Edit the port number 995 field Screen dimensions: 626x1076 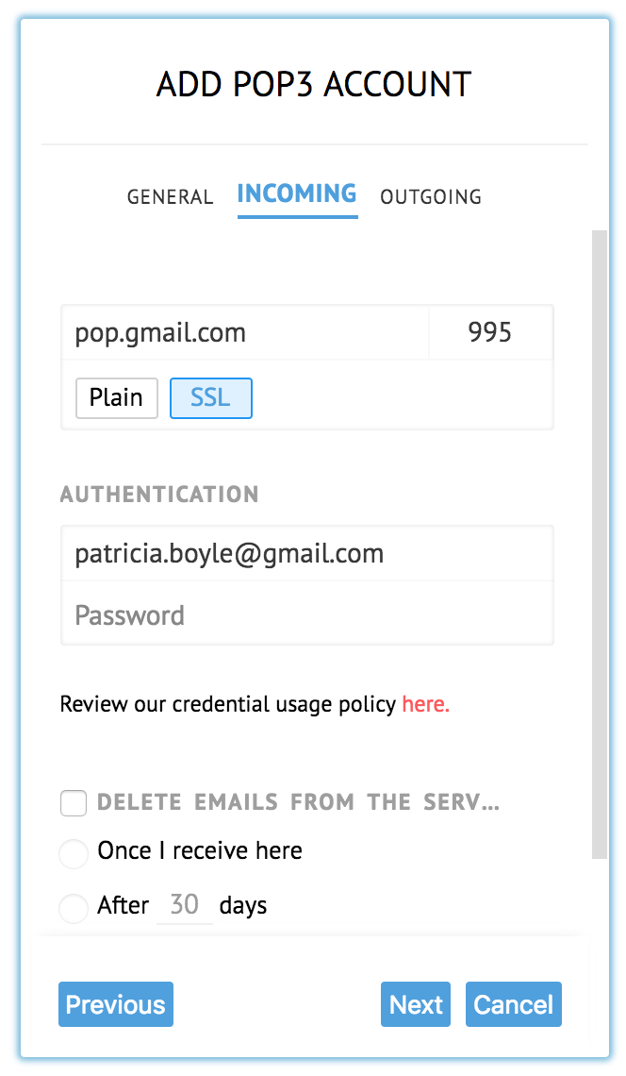click(490, 332)
